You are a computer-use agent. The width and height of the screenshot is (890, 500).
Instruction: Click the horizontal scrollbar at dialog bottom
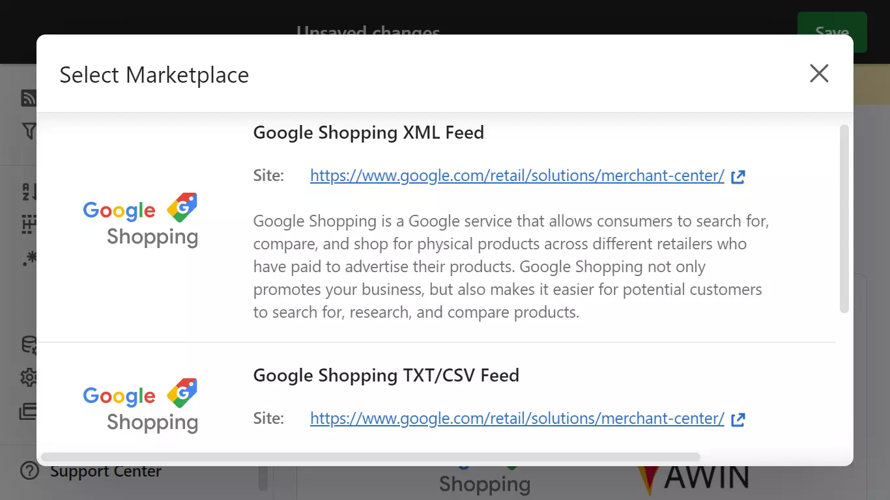click(x=370, y=457)
